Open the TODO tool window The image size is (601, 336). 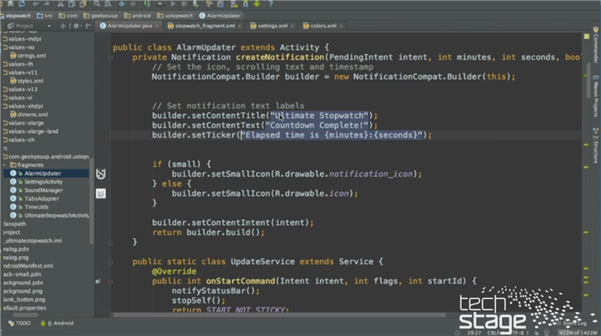(20, 323)
